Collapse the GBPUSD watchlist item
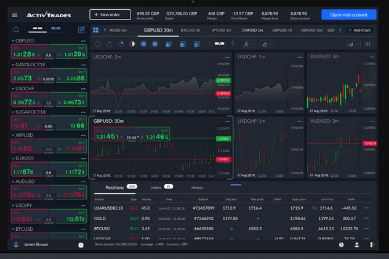 tap(13, 41)
